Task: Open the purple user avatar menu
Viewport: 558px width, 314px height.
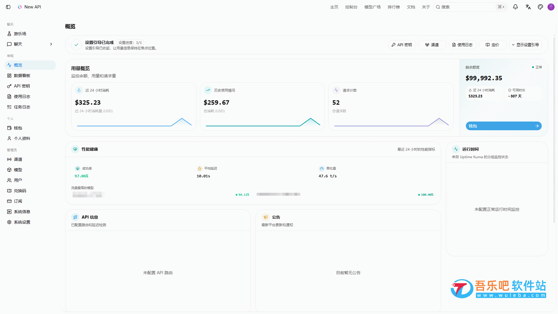Action: tap(551, 7)
